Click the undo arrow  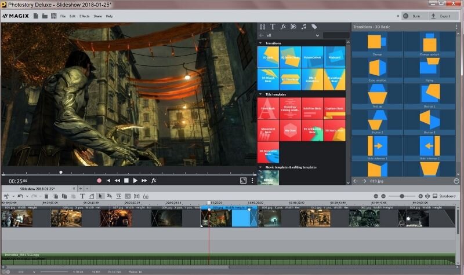20,196
